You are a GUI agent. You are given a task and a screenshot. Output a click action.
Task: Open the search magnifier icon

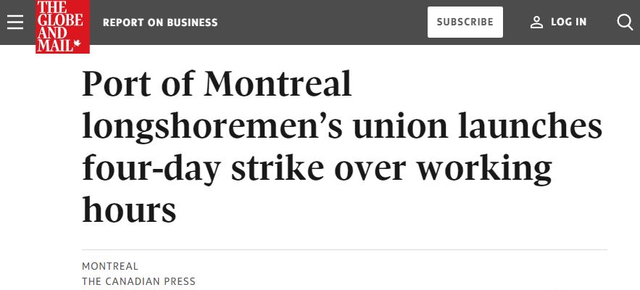click(625, 22)
